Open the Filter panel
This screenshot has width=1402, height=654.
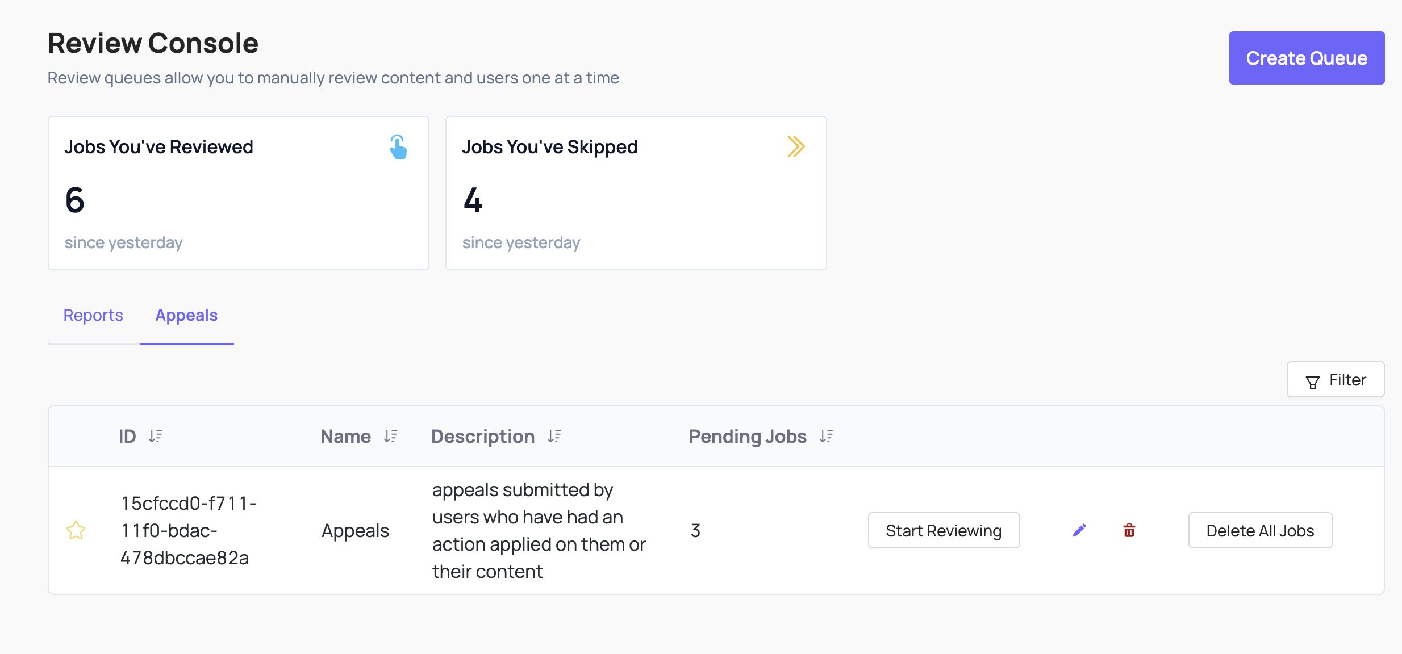1336,379
